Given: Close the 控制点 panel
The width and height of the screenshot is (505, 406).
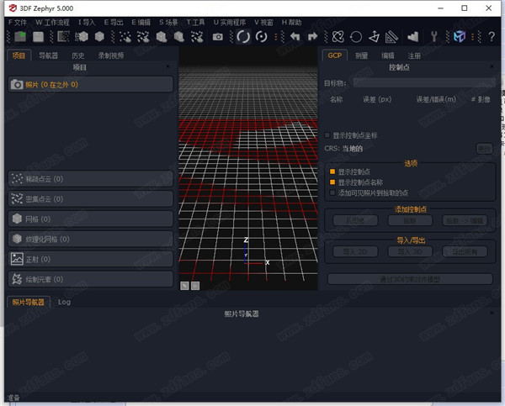Looking at the screenshot, I should (492, 66).
